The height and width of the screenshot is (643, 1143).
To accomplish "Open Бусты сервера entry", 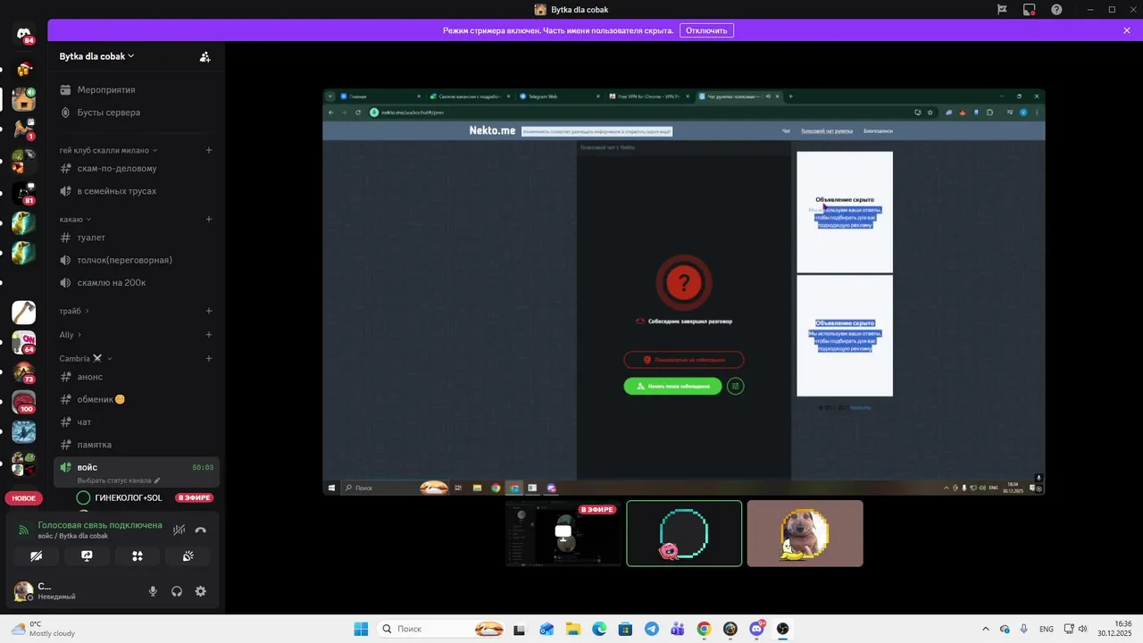I will coord(137,113).
